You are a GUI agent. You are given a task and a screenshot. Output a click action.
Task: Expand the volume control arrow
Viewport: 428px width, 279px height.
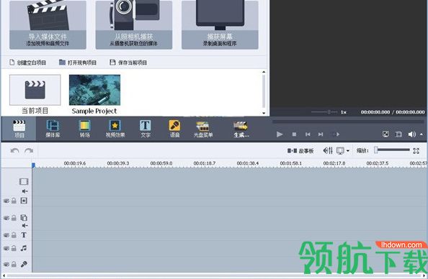[422, 134]
